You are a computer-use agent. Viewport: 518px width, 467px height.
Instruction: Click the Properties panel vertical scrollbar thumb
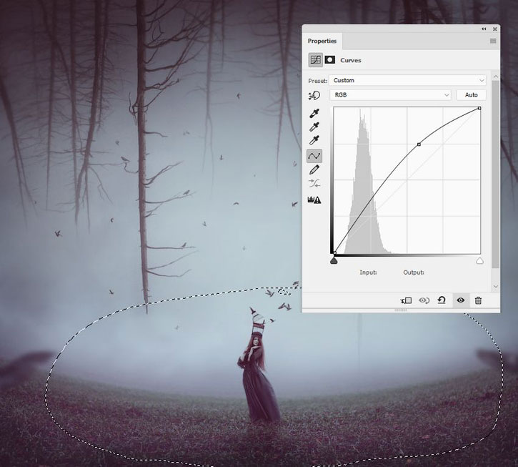point(496,174)
